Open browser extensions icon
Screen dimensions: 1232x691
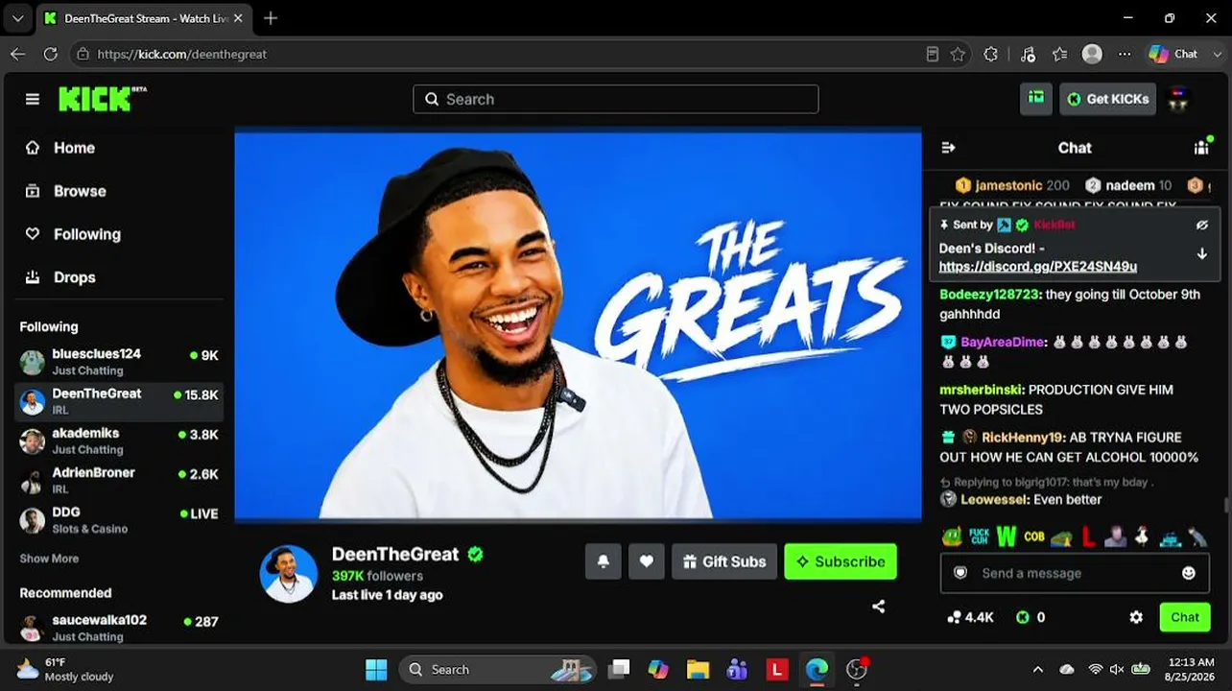pyautogui.click(x=991, y=54)
